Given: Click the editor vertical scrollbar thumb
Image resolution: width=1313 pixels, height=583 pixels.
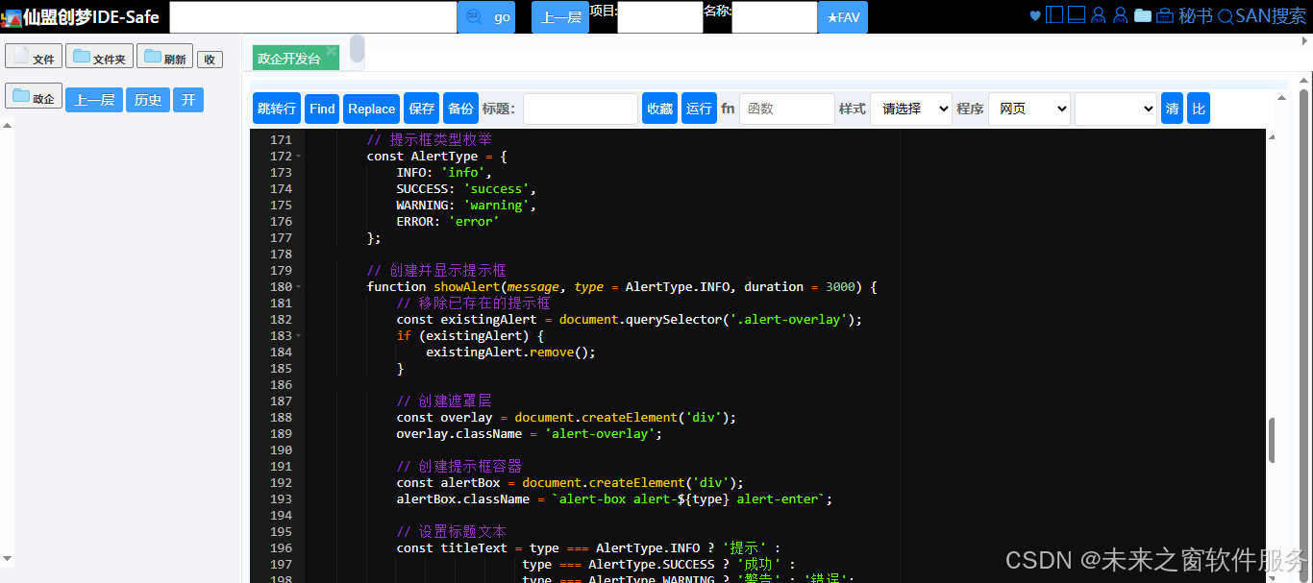Looking at the screenshot, I should [x=1273, y=440].
